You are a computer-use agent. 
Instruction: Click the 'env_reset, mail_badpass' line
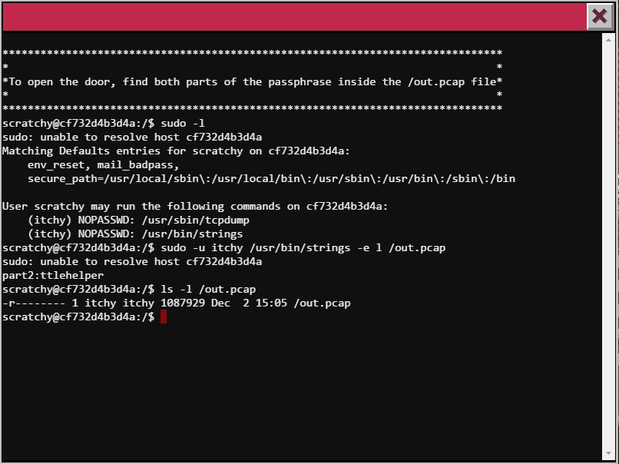point(103,164)
